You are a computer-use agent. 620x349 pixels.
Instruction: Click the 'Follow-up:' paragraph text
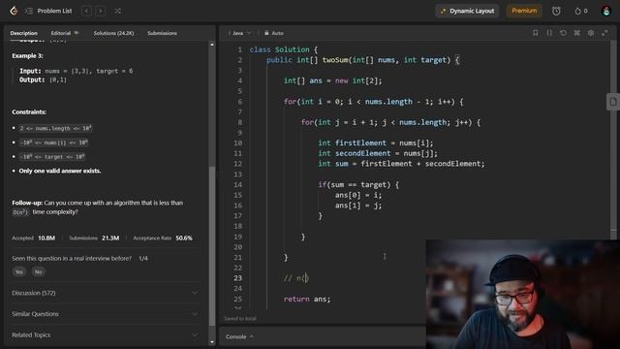[97, 207]
